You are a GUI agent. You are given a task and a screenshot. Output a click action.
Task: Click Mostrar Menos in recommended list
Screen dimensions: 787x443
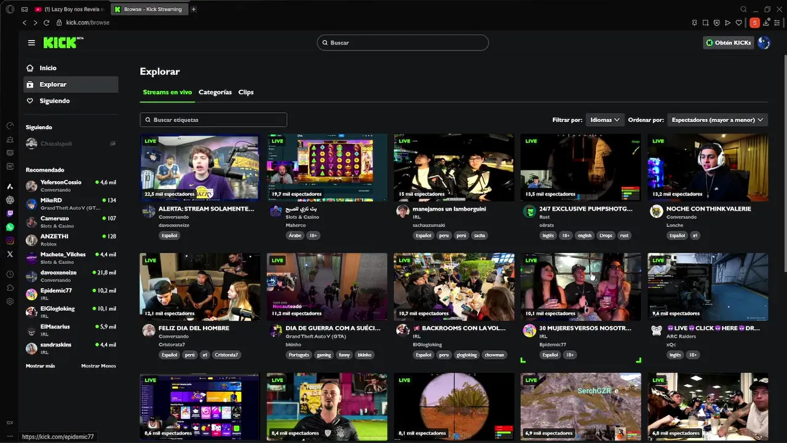pos(98,366)
